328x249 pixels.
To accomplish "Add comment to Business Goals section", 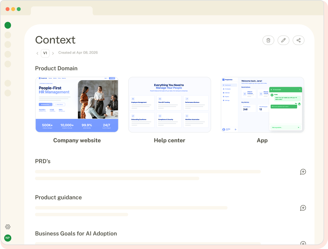I will click(x=303, y=243).
